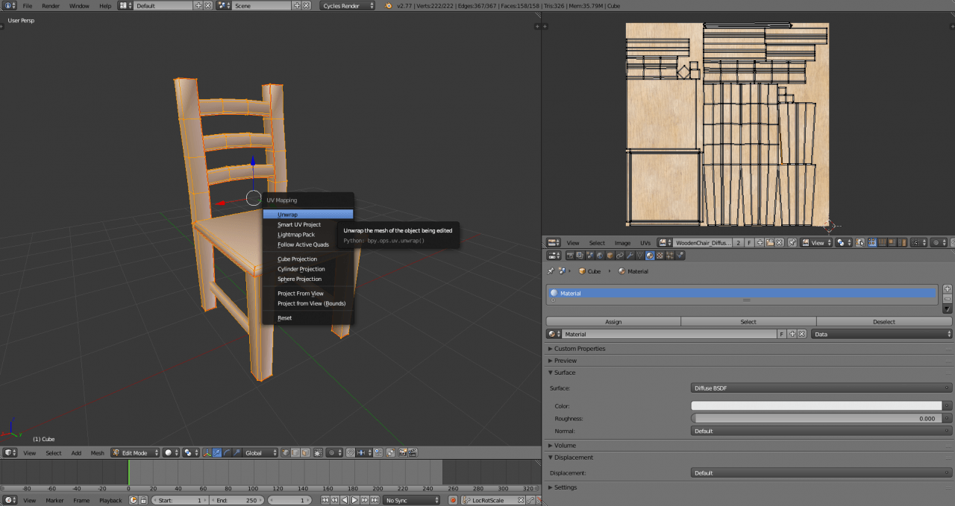The width and height of the screenshot is (955, 506).
Task: Click the Deselect material button
Action: pyautogui.click(x=883, y=322)
